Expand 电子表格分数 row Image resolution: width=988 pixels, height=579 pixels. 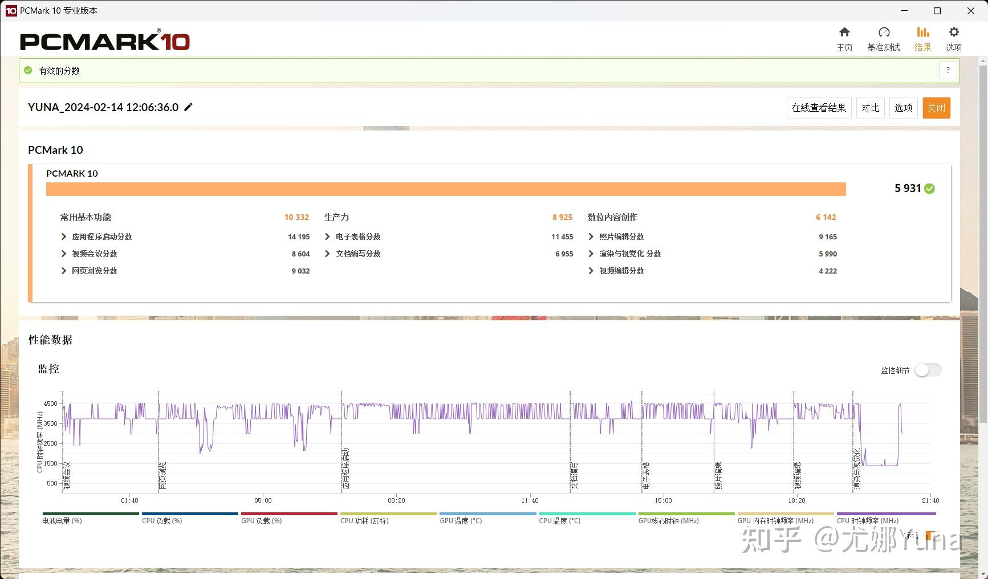point(327,237)
